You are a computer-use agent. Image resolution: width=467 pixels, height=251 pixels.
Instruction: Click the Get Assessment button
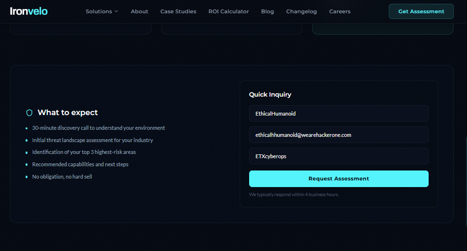[421, 11]
